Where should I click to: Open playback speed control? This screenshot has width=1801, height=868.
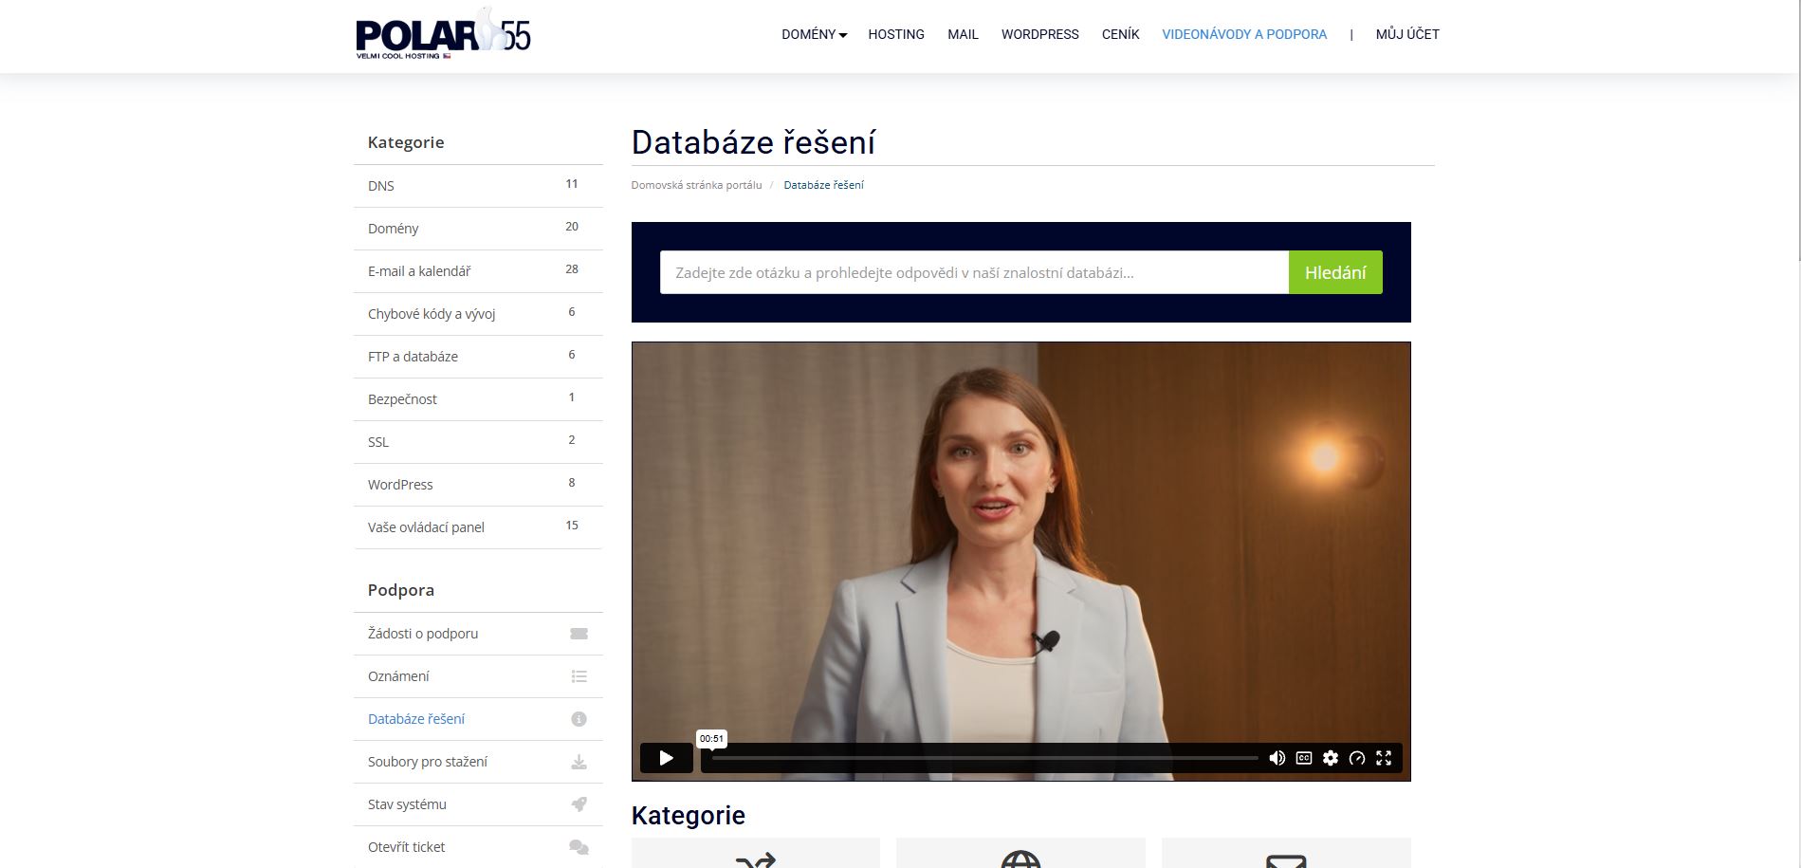1357,758
